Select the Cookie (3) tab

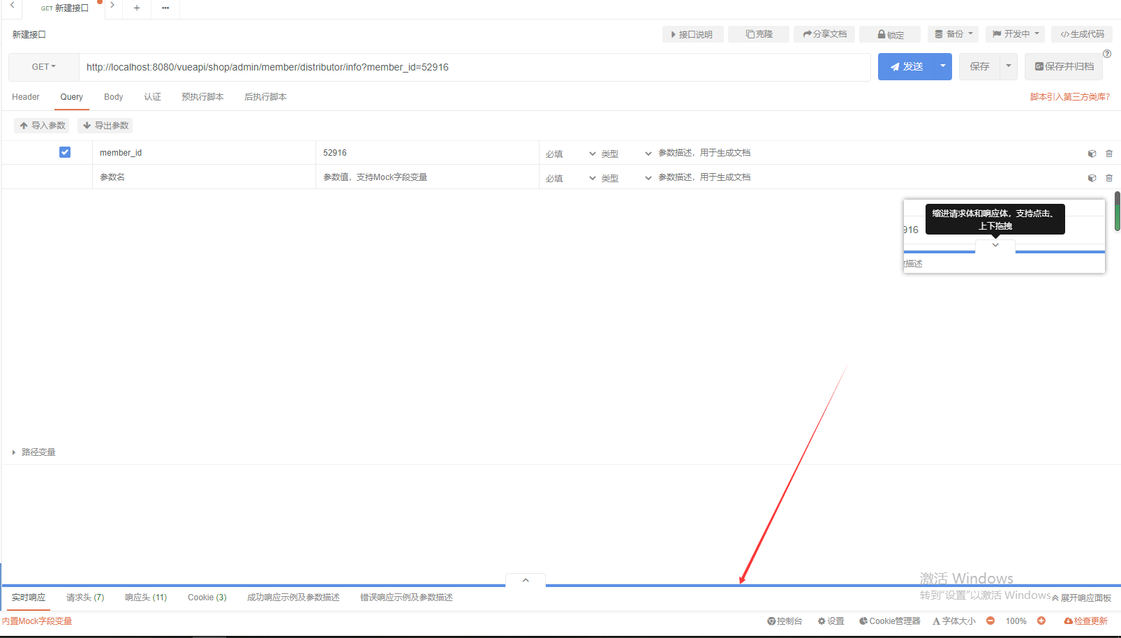[207, 598]
